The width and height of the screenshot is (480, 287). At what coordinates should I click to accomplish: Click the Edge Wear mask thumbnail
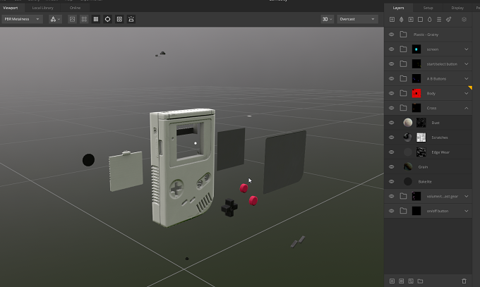421,152
